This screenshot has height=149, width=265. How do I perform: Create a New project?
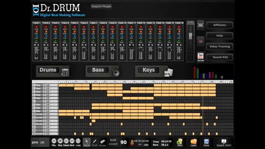(x=180, y=142)
